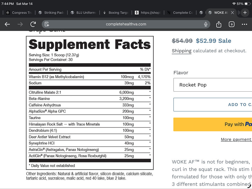Click the ADD TO CART button
The height and width of the screenshot is (189, 252).
pyautogui.click(x=213, y=104)
